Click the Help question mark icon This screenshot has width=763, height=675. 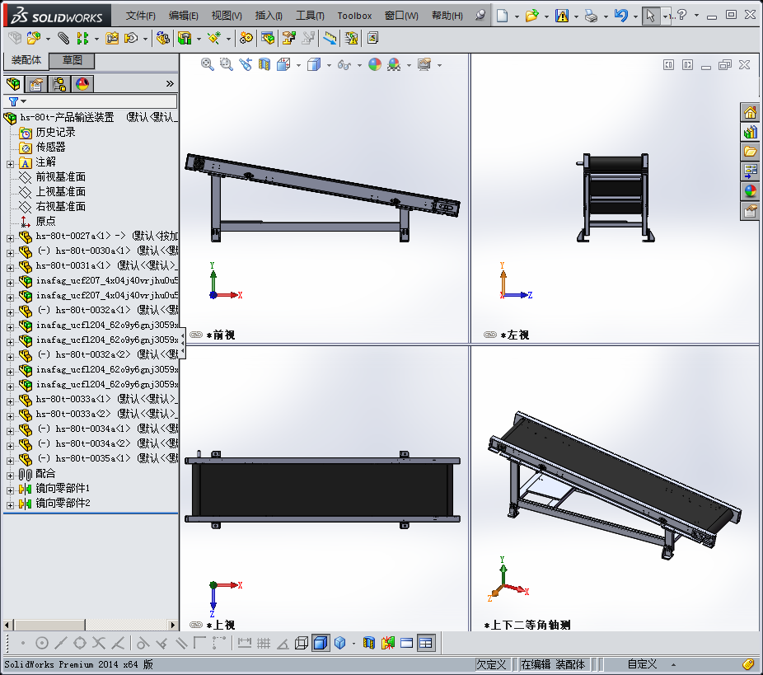pyautogui.click(x=681, y=15)
